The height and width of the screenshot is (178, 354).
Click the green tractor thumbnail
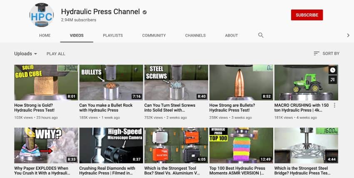(306, 83)
